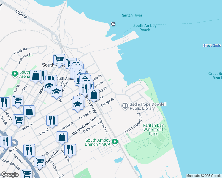The height and width of the screenshot is (178, 222).
Task: Click the Map data ©2025 Google notice
Action: 204,176
